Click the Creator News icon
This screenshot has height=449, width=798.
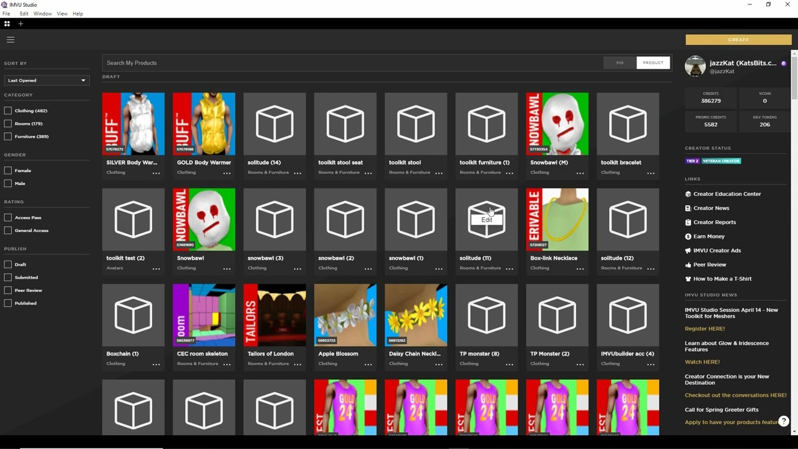click(x=688, y=208)
